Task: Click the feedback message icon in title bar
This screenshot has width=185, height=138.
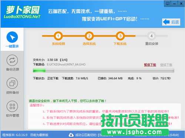Action: click(x=168, y=3)
